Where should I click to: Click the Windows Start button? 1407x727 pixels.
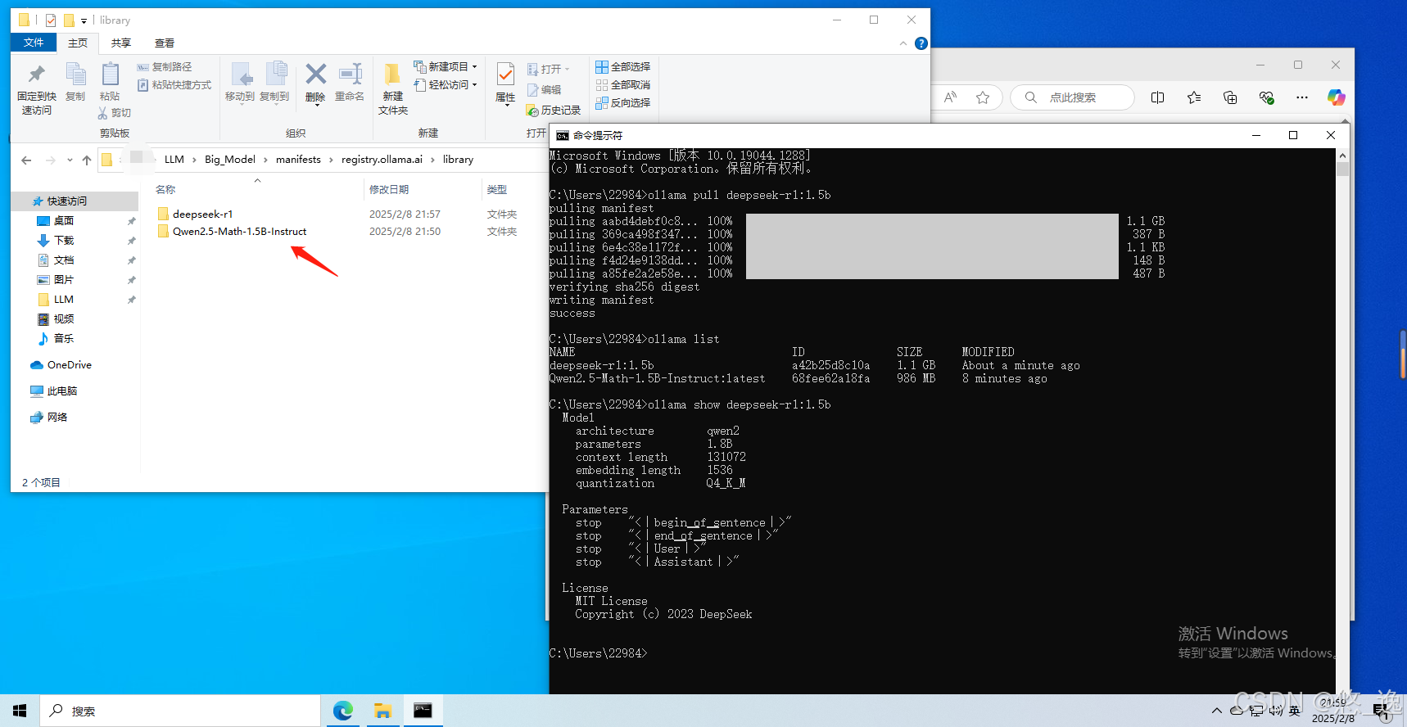[x=20, y=711]
